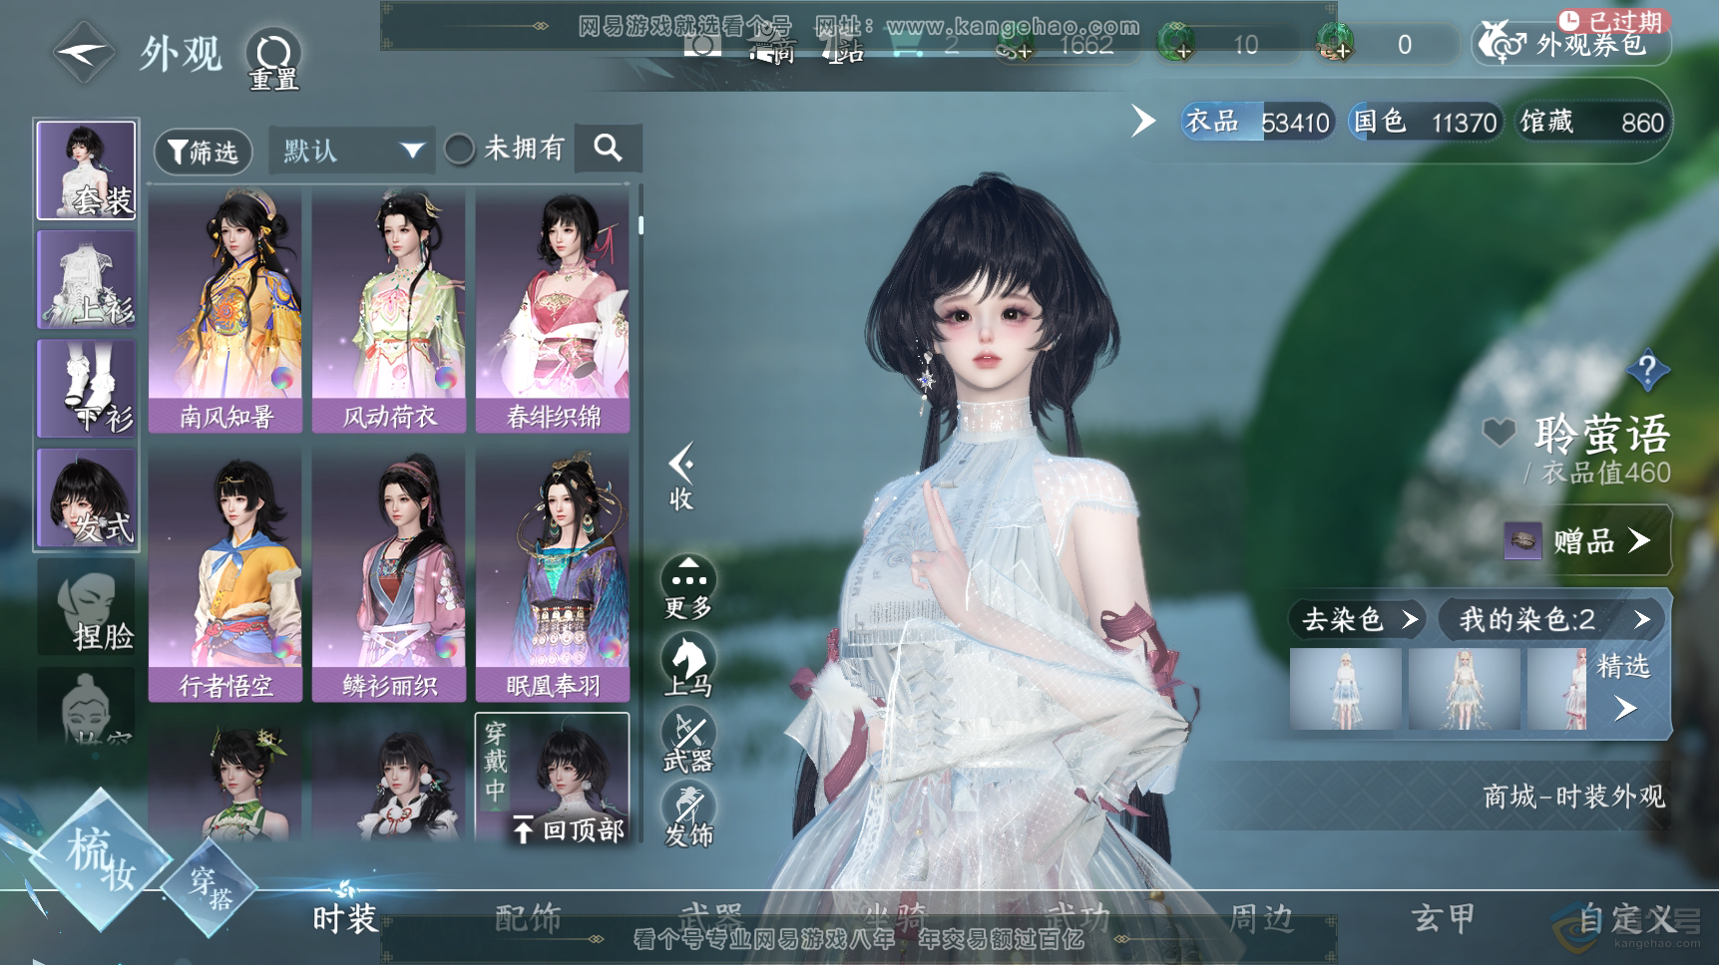Toggle mounted view with 上马 icon

pos(688,665)
